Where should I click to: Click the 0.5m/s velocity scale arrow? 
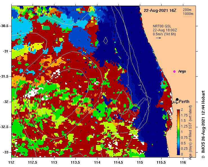click(158, 38)
